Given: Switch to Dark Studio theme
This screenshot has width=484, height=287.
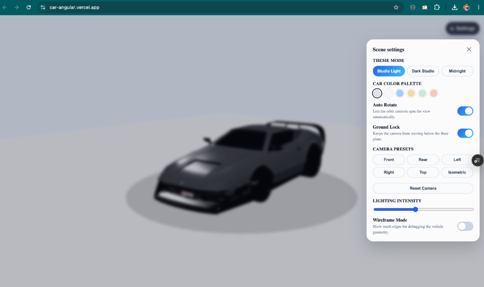Looking at the screenshot, I should (x=423, y=71).
